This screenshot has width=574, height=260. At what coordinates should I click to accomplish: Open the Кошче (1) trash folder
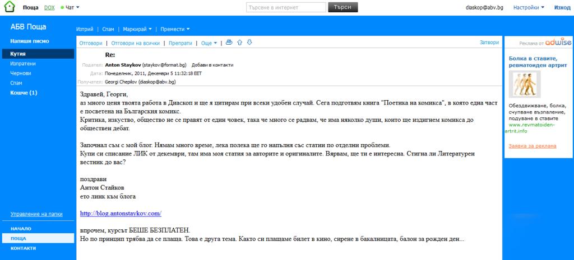[24, 93]
